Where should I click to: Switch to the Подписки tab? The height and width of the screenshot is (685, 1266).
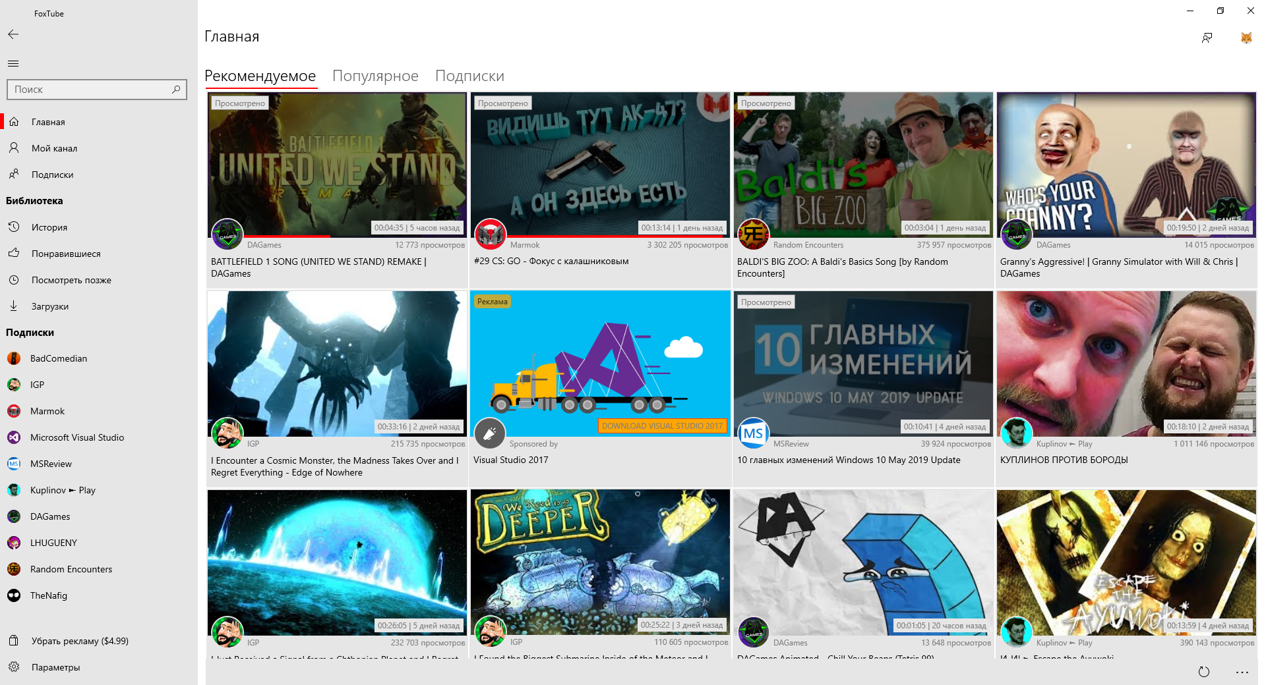(x=469, y=76)
